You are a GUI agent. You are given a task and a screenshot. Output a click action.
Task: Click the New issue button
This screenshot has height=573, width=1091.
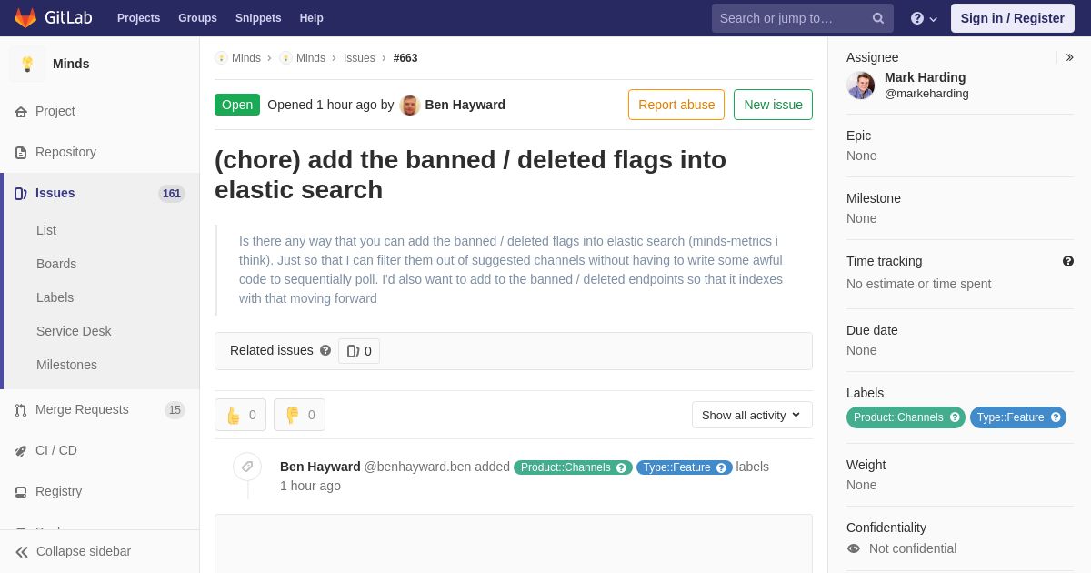[773, 105]
